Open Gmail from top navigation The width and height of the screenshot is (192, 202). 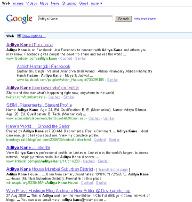[x=84, y=3]
